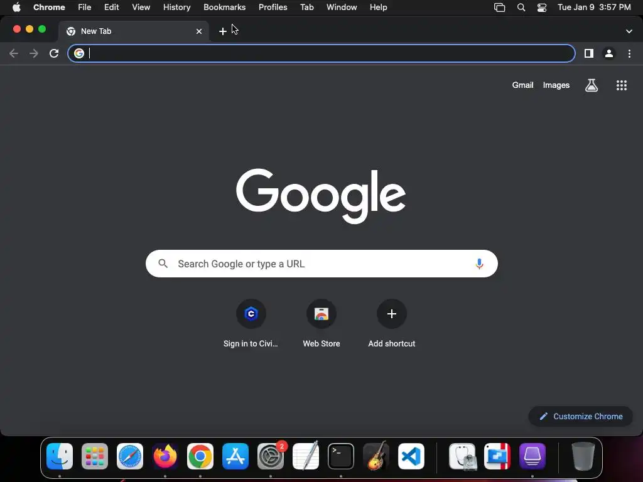The width and height of the screenshot is (643, 482).
Task: Open Trash in the dock
Action: 583,456
